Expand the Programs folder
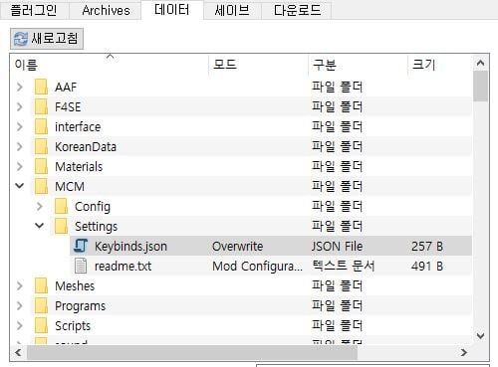 point(20,305)
